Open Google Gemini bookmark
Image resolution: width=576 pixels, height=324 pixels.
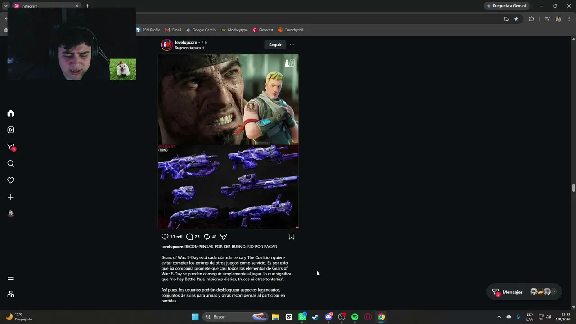tap(201, 30)
